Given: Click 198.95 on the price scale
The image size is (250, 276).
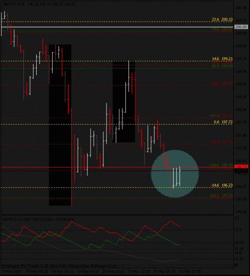Looking at the screenshot, I should click(x=241, y=72).
